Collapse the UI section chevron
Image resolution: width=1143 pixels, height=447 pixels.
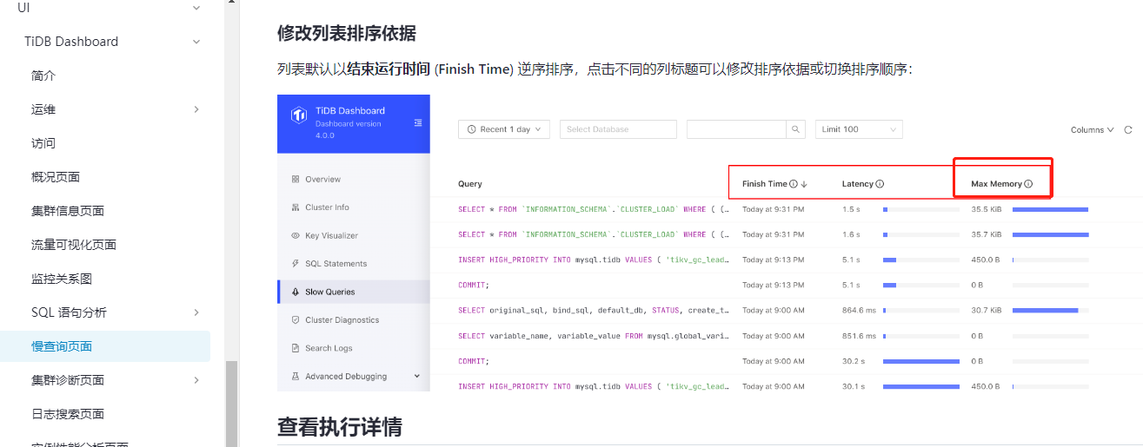point(196,8)
